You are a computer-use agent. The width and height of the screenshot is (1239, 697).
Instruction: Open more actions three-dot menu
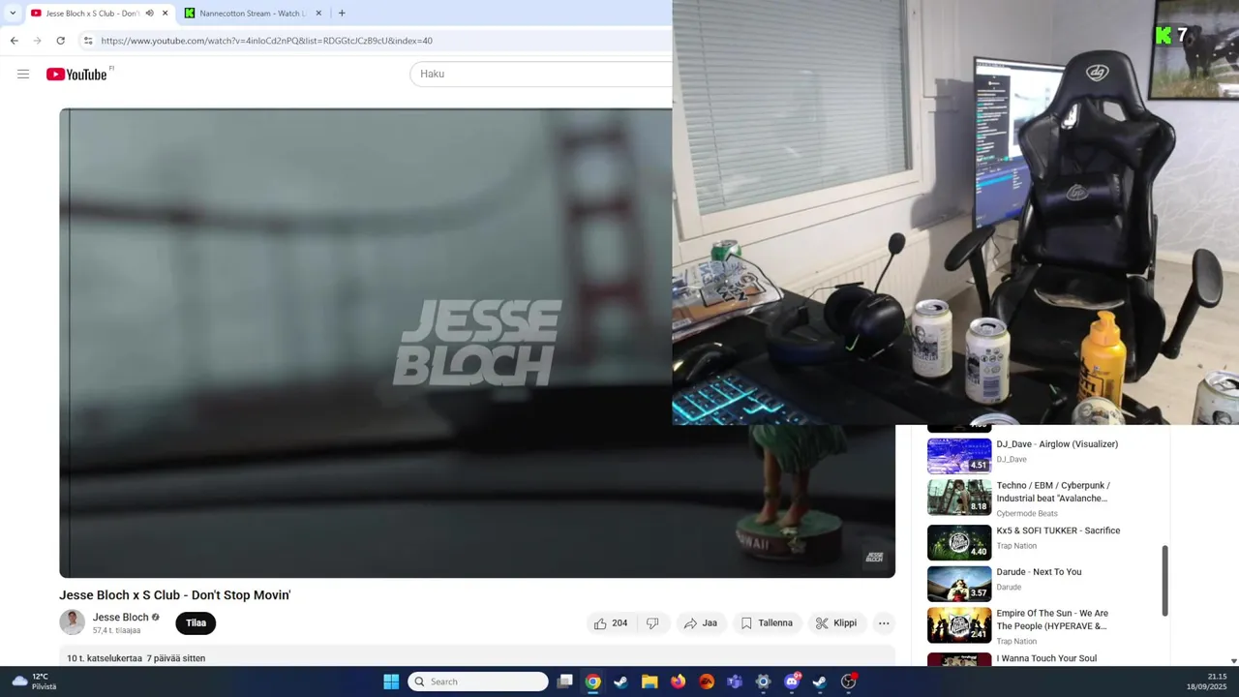pyautogui.click(x=884, y=623)
